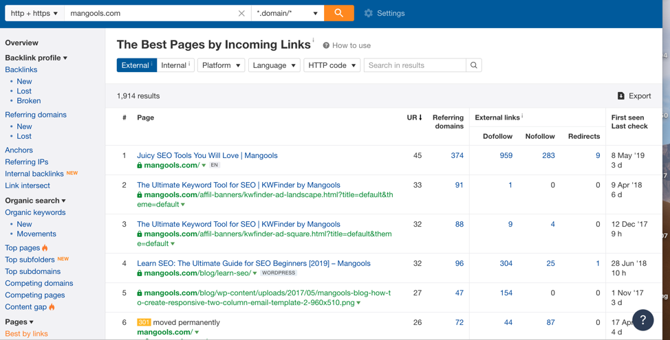Click the flame icon next to Top pages
Image resolution: width=670 pixels, height=340 pixels.
45,248
